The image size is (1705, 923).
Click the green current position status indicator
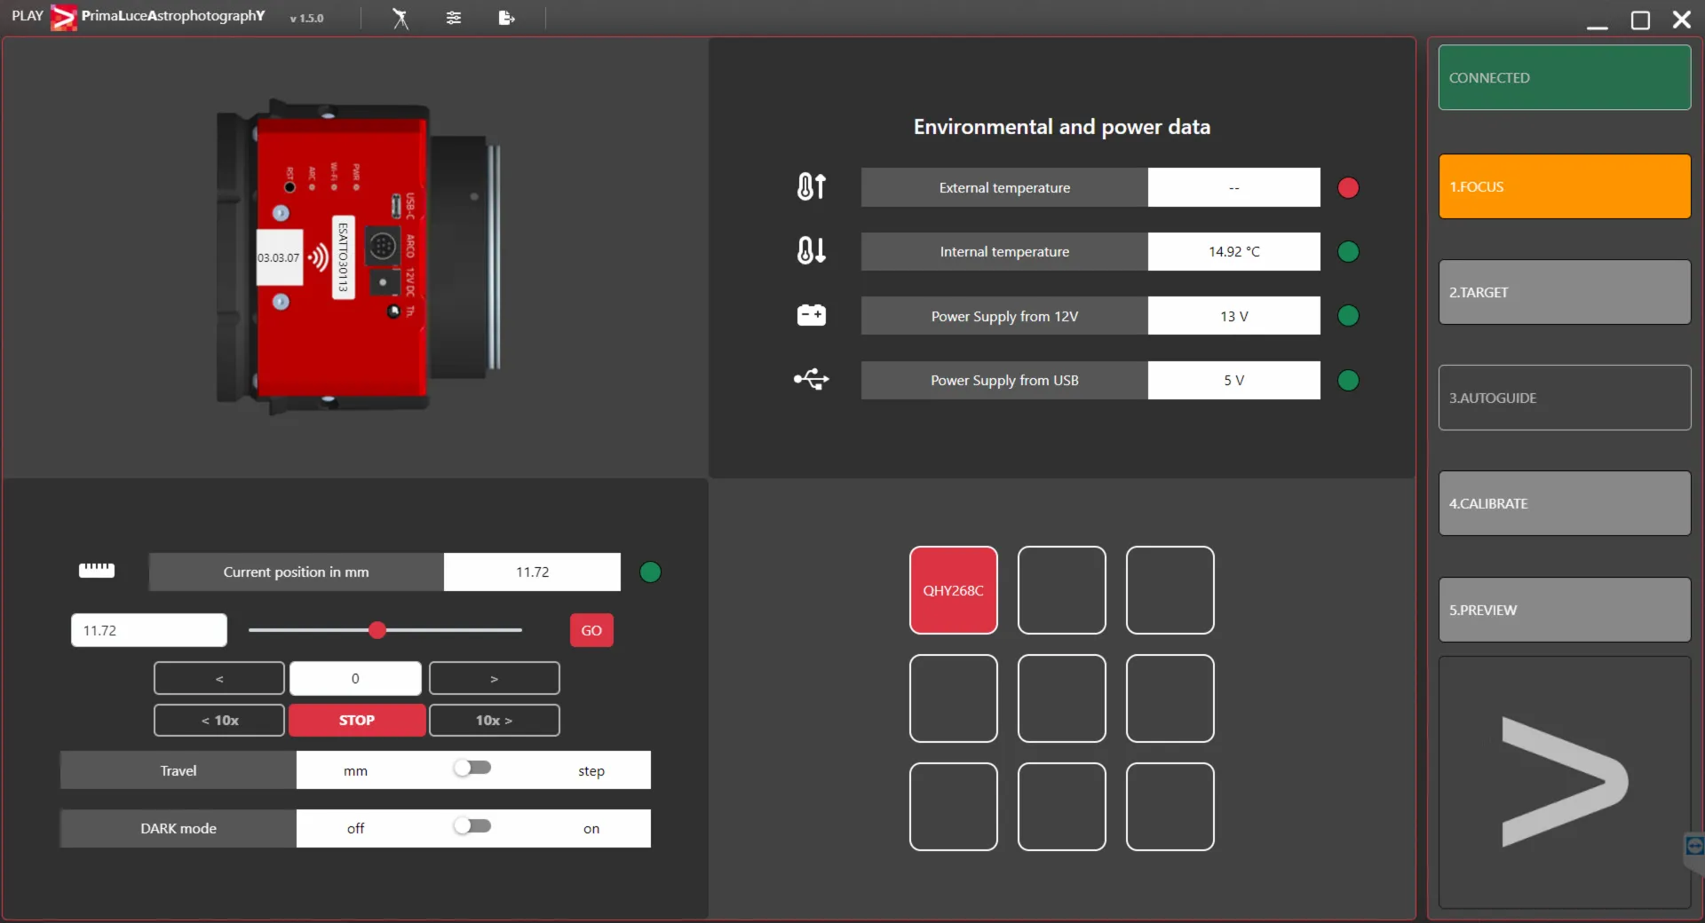pos(650,572)
